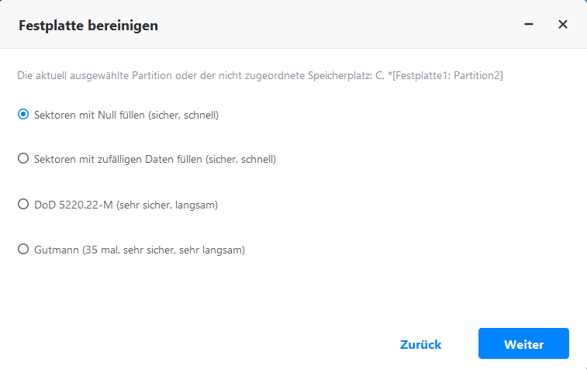Minimize the Festplatte bereinigen dialog

coord(529,25)
